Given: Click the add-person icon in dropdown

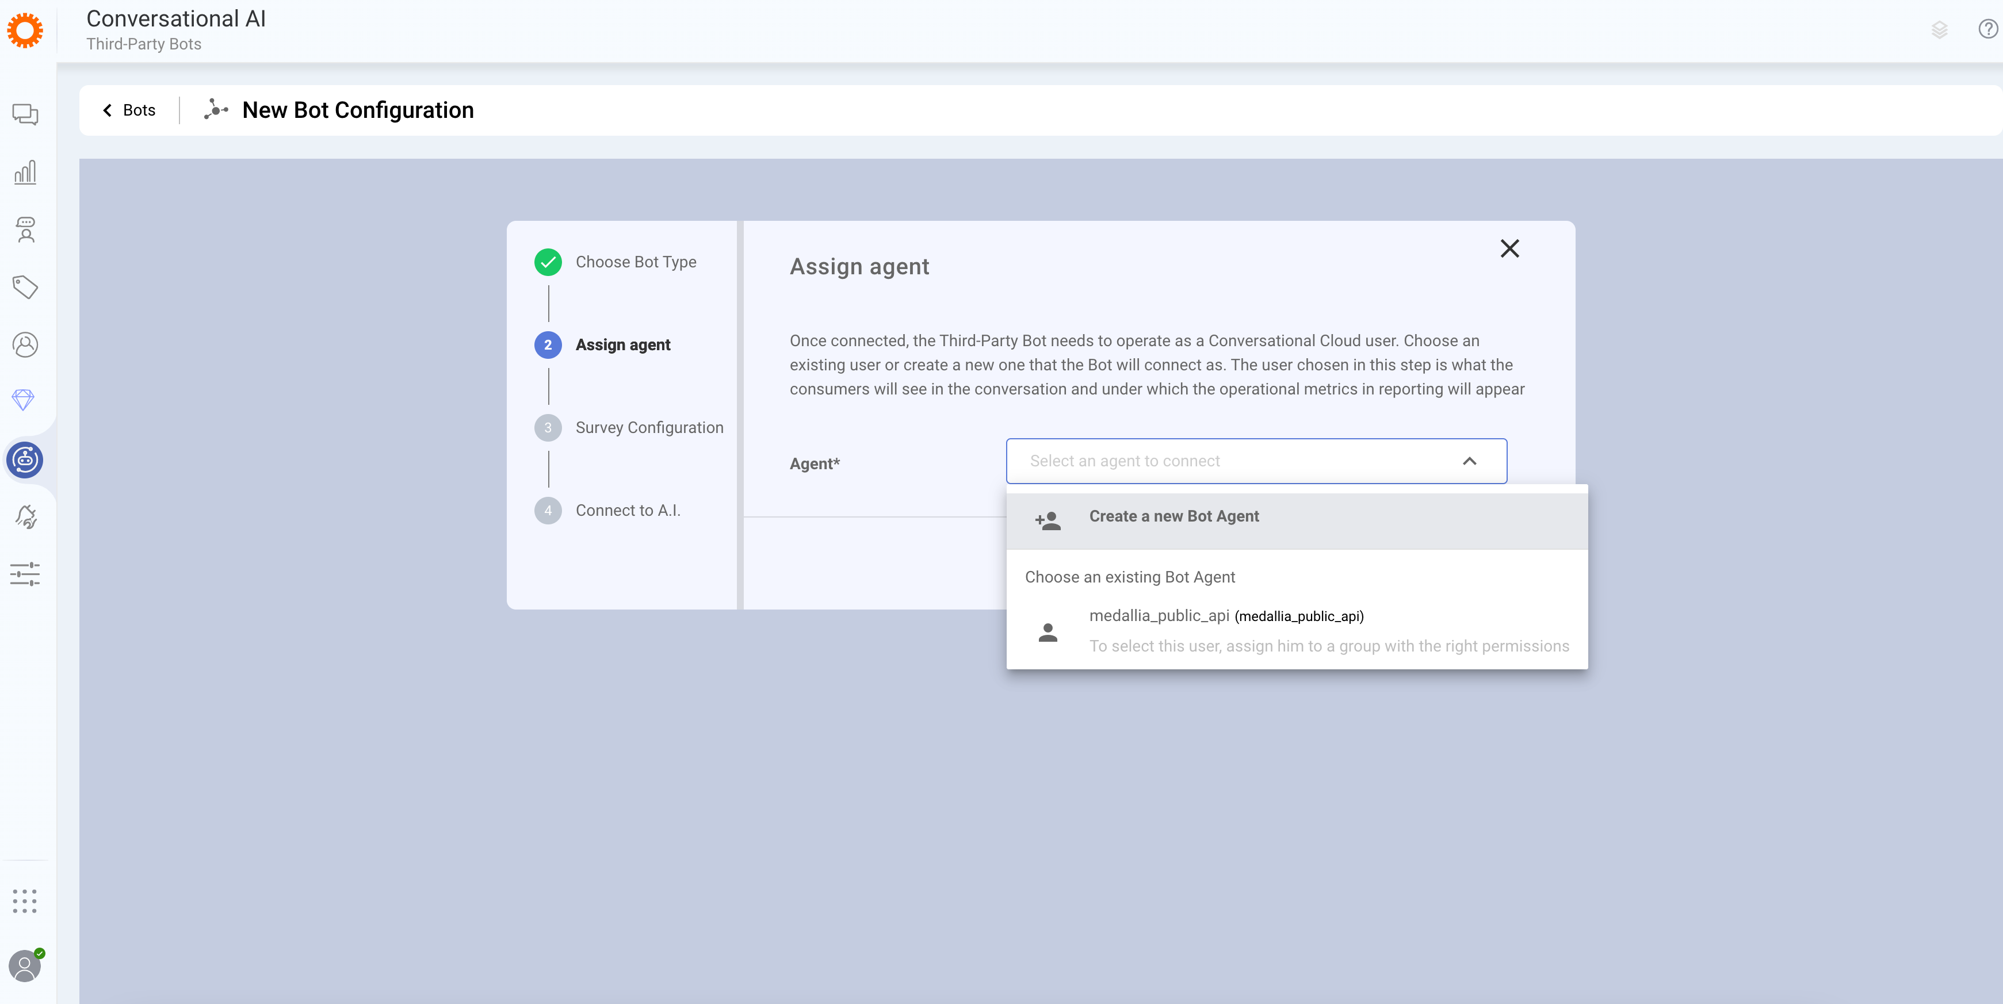Looking at the screenshot, I should [x=1048, y=520].
